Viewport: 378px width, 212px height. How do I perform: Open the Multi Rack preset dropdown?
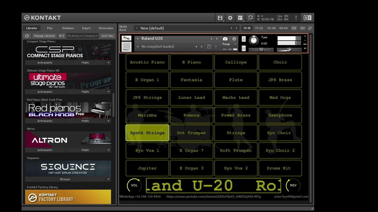pos(137,28)
